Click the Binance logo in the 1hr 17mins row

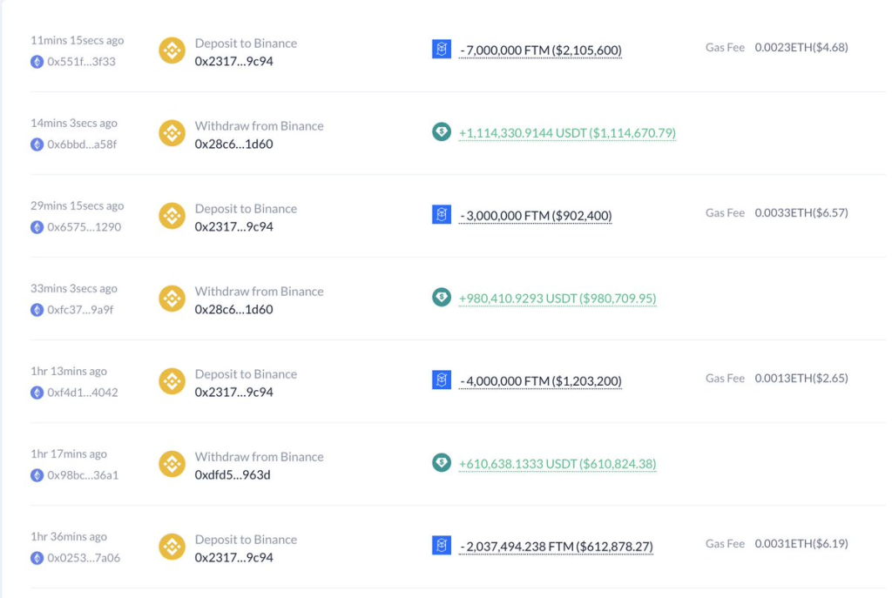tap(172, 464)
